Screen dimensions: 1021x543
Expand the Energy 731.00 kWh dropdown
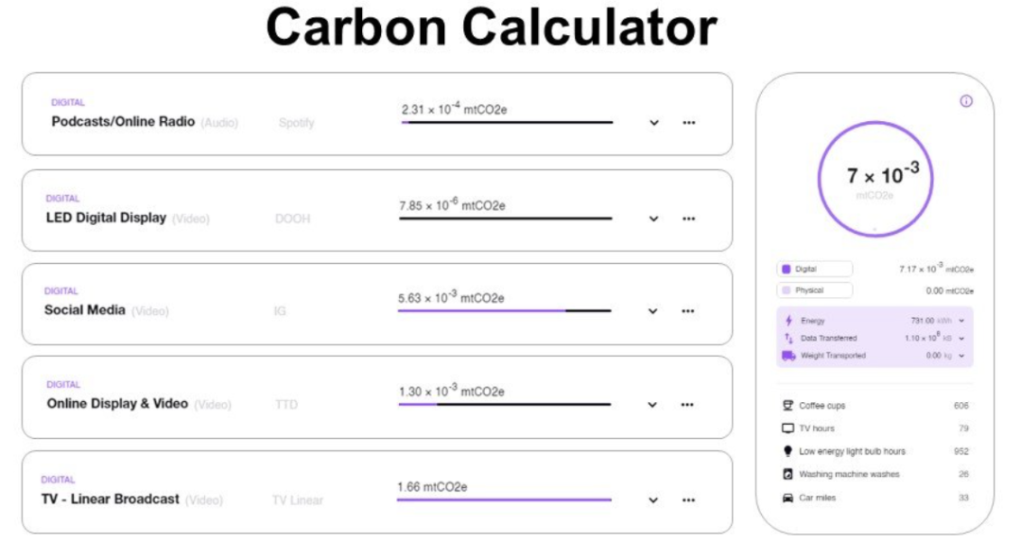(x=961, y=321)
